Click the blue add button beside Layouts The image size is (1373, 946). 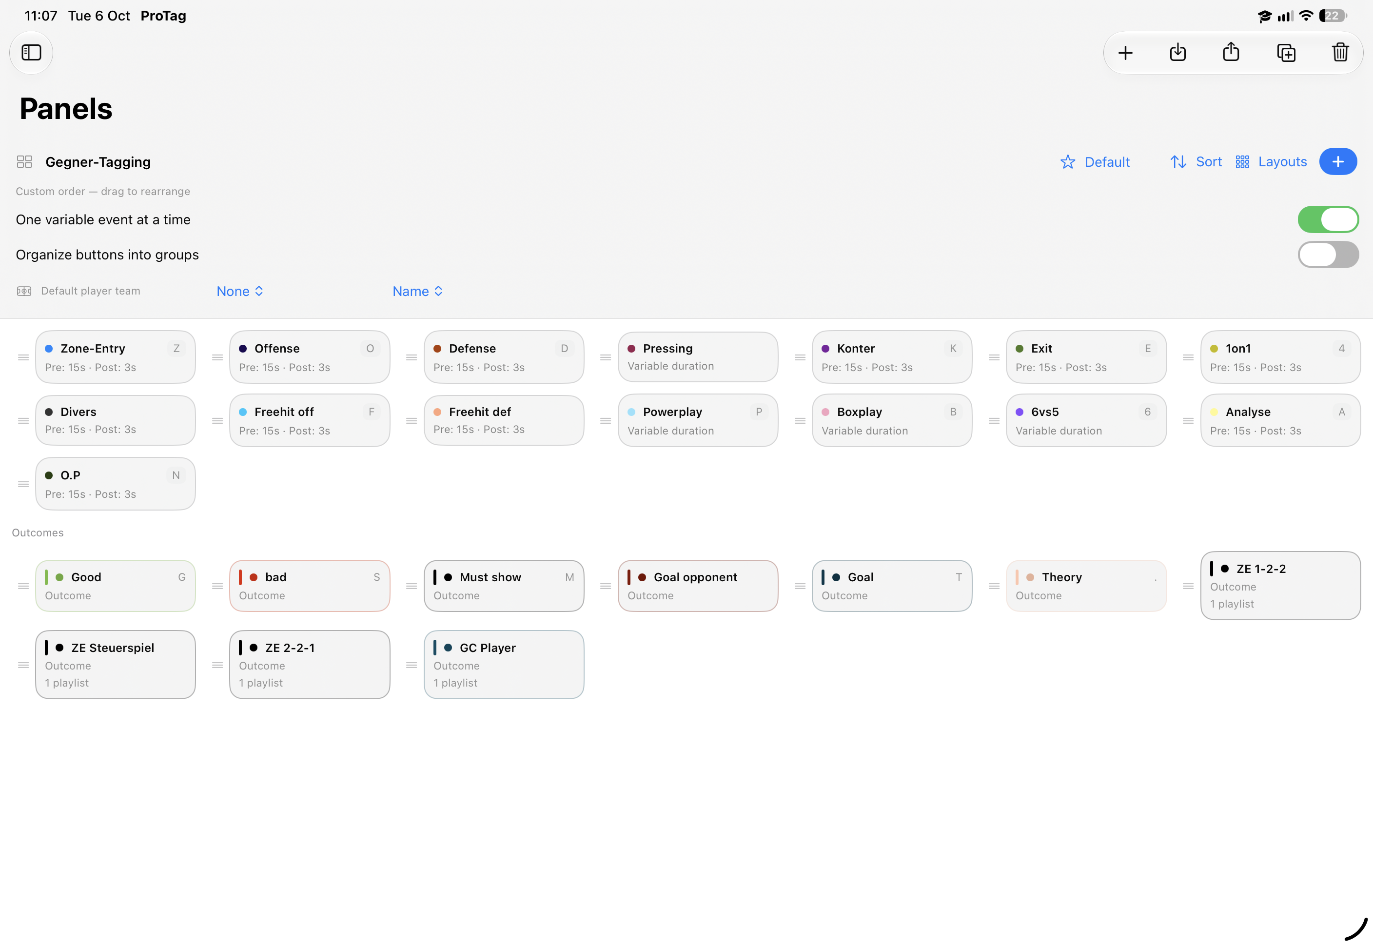click(x=1337, y=162)
